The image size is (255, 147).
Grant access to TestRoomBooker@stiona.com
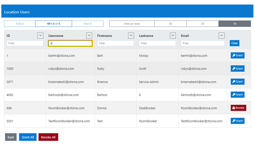237,121
